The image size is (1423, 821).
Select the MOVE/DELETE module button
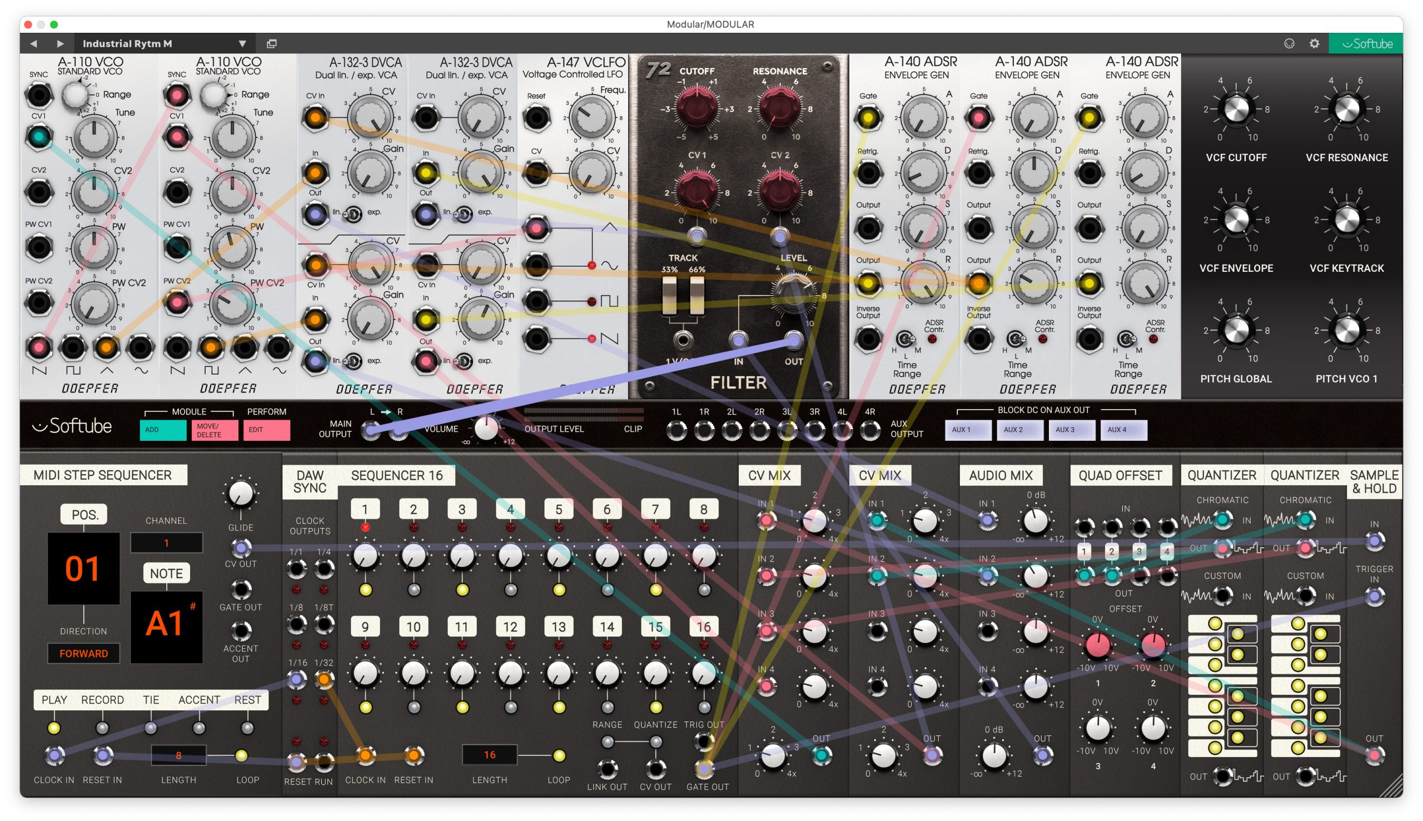pos(215,430)
